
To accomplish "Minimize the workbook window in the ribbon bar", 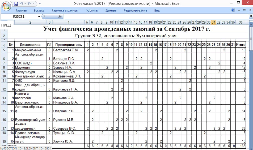I will (x=239, y=10).
